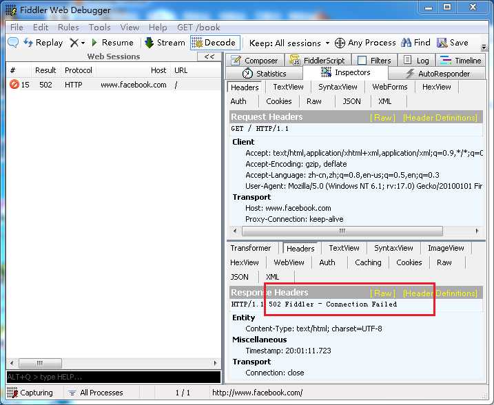Open the FiddlerScript tab
The height and width of the screenshot is (405, 494).
[317, 60]
